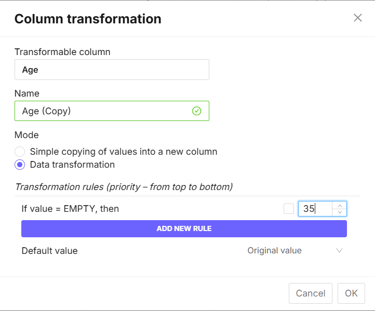The height and width of the screenshot is (311, 375).
Task: Click the Default value chevron arrow
Action: click(339, 251)
